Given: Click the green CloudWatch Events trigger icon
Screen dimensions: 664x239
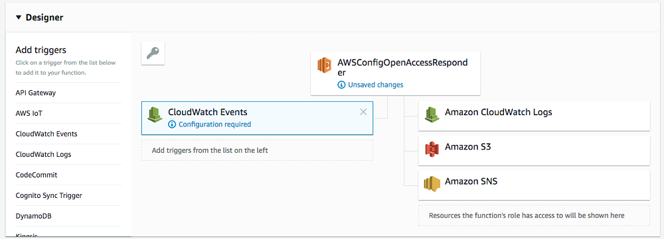Looking at the screenshot, I should [155, 114].
